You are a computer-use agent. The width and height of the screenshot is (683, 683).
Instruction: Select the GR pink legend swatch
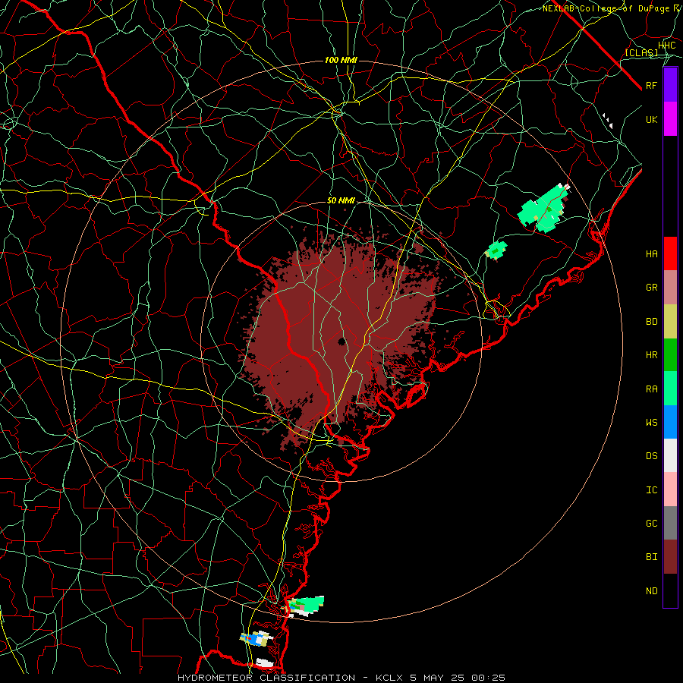(x=670, y=287)
